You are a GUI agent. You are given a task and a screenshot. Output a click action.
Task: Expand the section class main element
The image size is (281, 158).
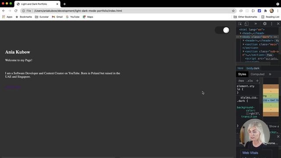(x=243, y=44)
